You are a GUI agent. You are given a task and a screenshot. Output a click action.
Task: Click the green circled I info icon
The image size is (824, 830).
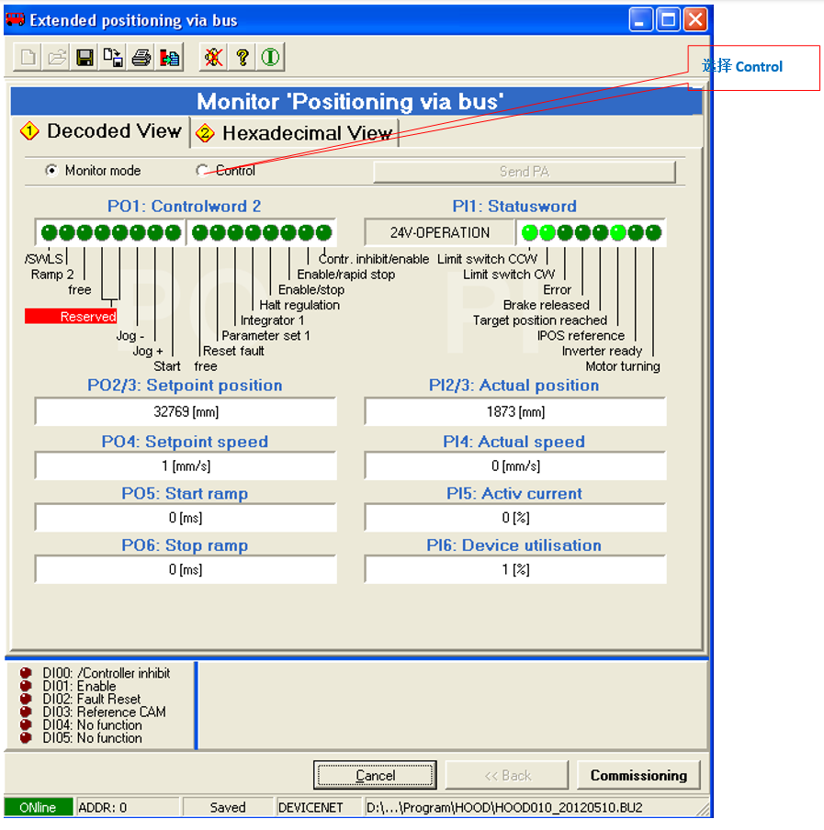click(270, 58)
